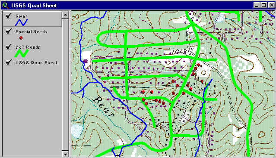Minimize the USGS Quad Sheet window
Screen dimensions: 276x158
pyautogui.click(x=257, y=5)
